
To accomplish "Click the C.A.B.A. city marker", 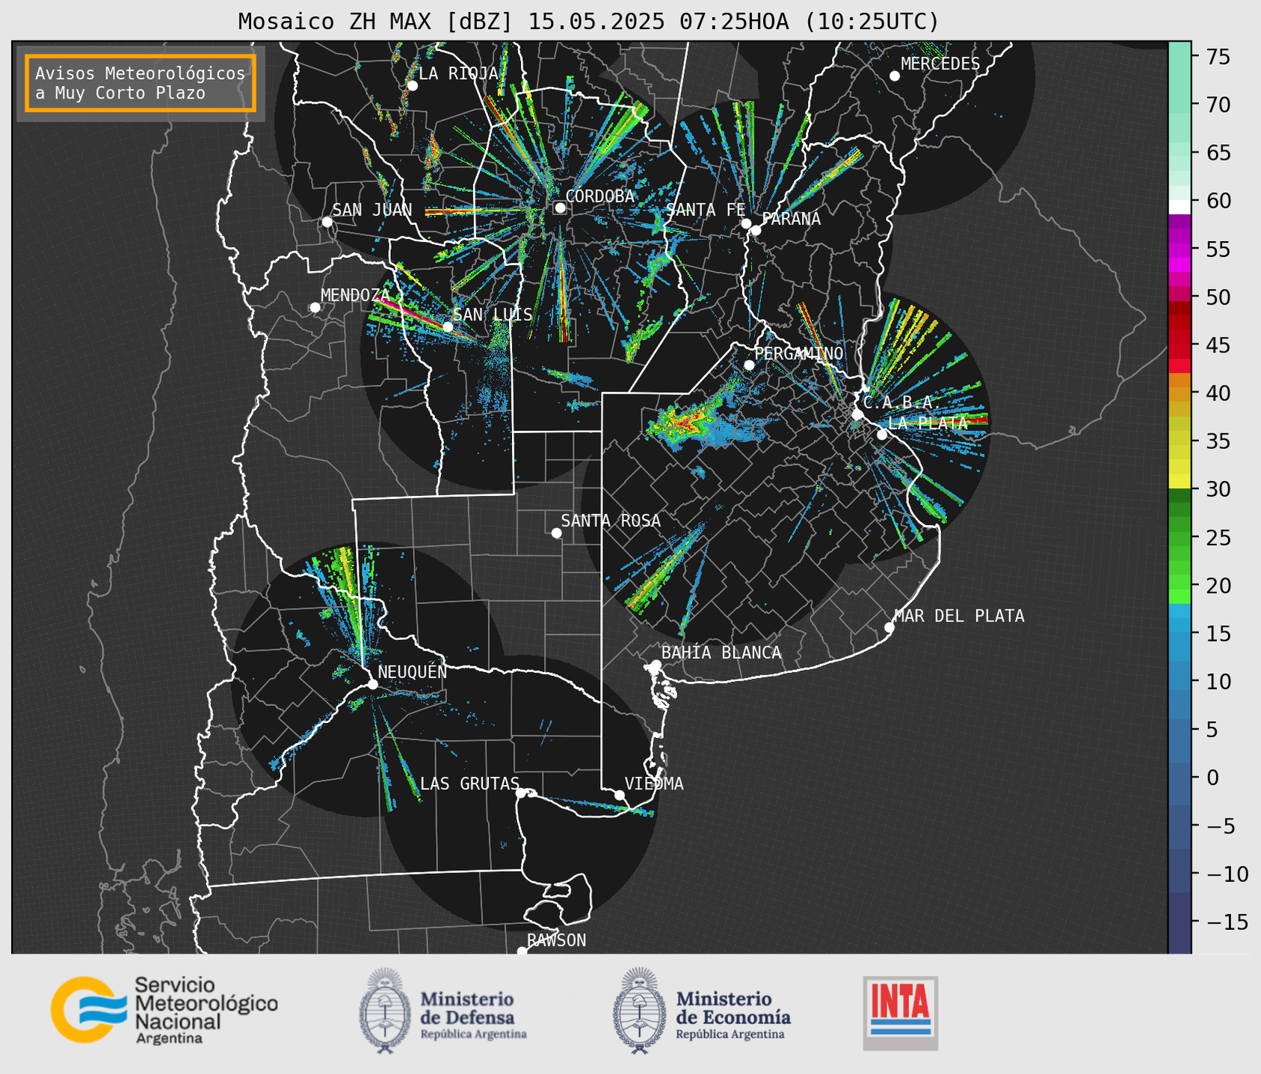I will click(858, 415).
